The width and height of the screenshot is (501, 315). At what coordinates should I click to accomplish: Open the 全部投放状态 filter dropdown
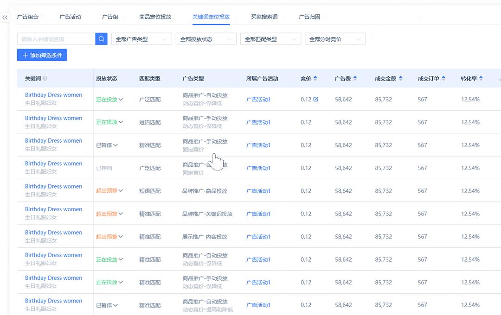click(206, 39)
